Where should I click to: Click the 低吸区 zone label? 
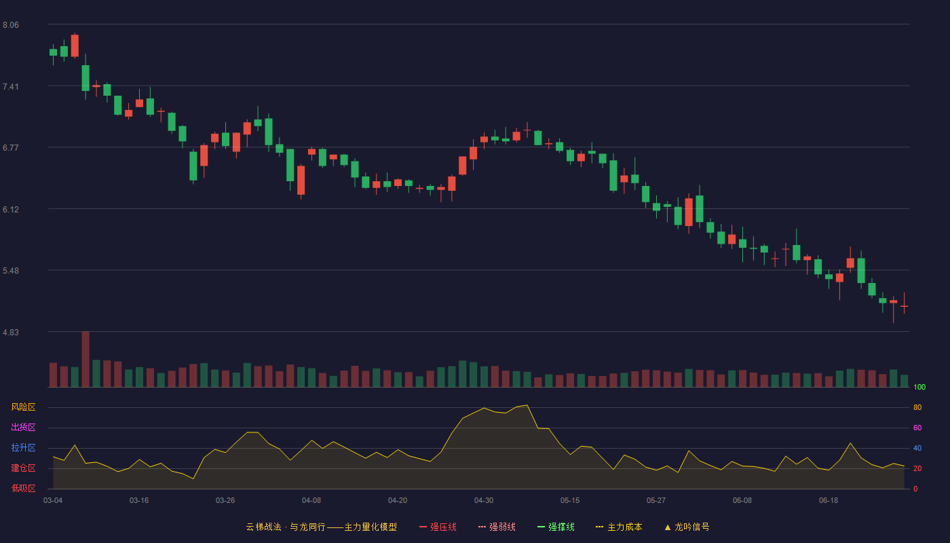pyautogui.click(x=23, y=488)
